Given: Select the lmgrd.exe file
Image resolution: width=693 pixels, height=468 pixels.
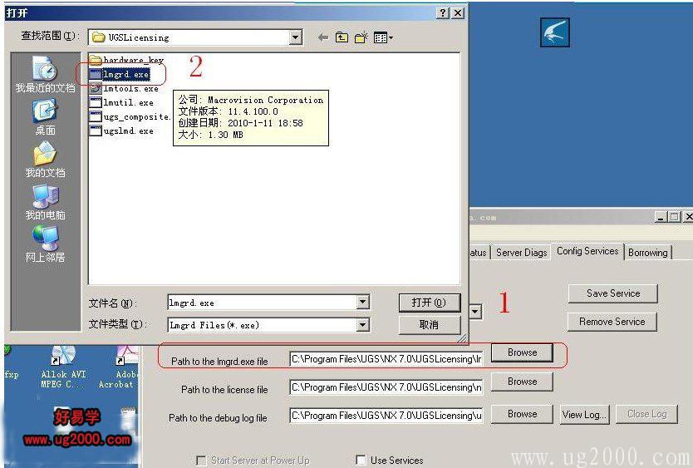Looking at the screenshot, I should tap(120, 74).
